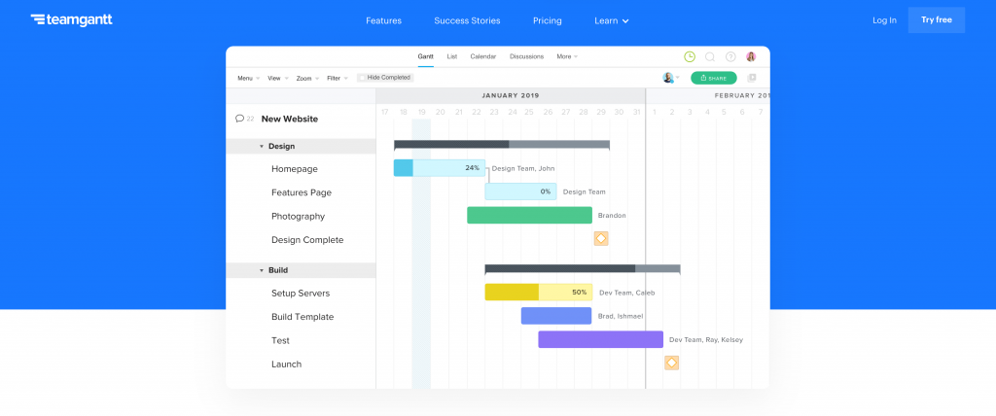Click the Homepage 24% progress bar
This screenshot has width=996, height=416.
[439, 168]
